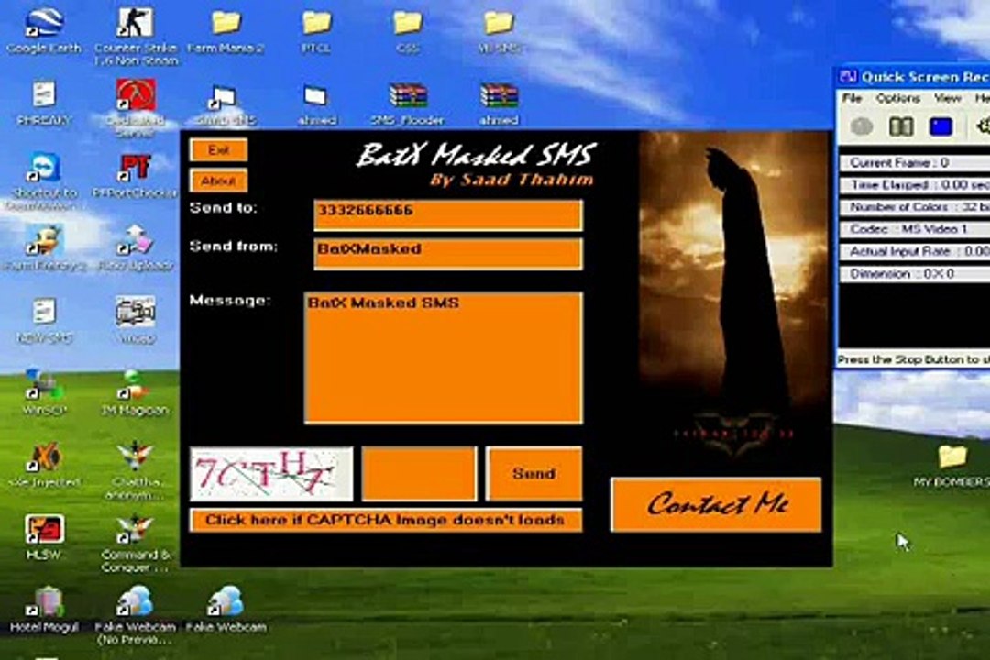The width and height of the screenshot is (990, 660).
Task: Click the Quick Screen Recorder title bar
Action: 913,77
